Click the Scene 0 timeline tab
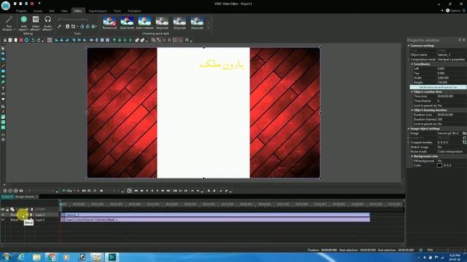Screen dimensions: 467x262 pos(7,196)
